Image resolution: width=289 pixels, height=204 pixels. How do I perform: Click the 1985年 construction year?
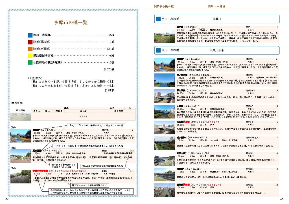203,77
